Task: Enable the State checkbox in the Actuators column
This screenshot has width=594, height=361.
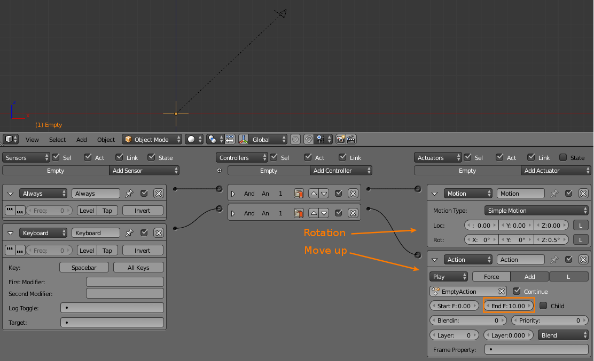Action: click(564, 157)
